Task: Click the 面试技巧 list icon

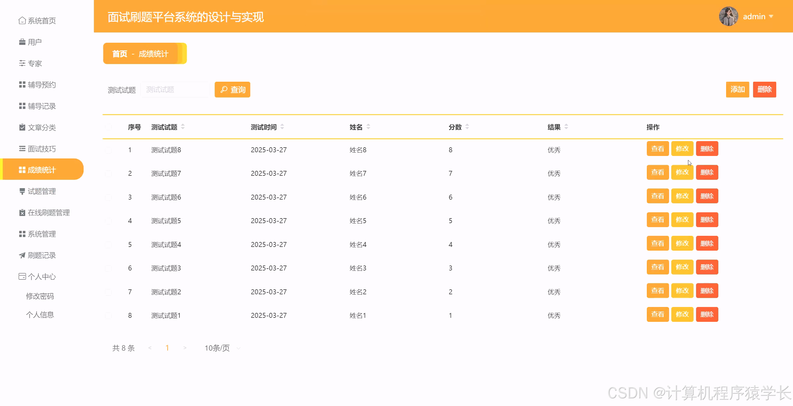Action: 22,149
